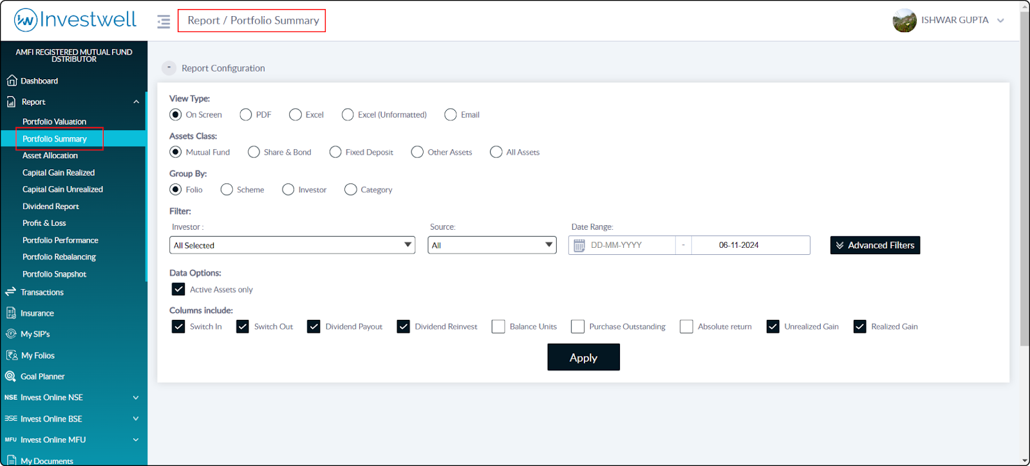Open the Source dropdown

pos(492,245)
